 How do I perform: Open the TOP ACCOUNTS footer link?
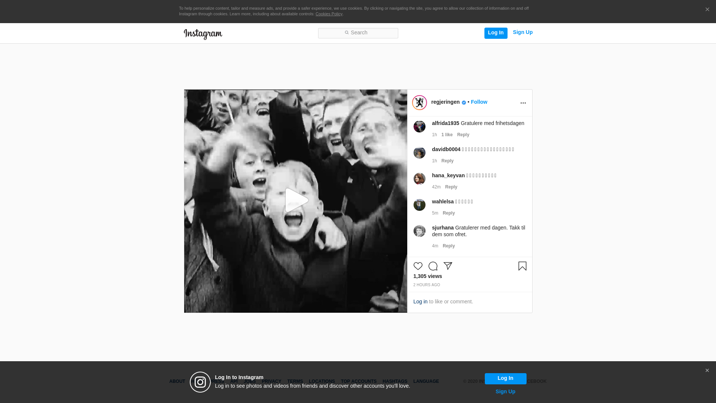[x=359, y=381]
